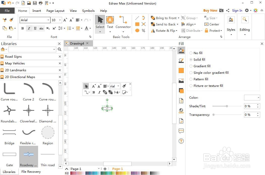Screen dimensions: 265x175
Task: Open the fill Color dropdown
Action: click(x=252, y=97)
